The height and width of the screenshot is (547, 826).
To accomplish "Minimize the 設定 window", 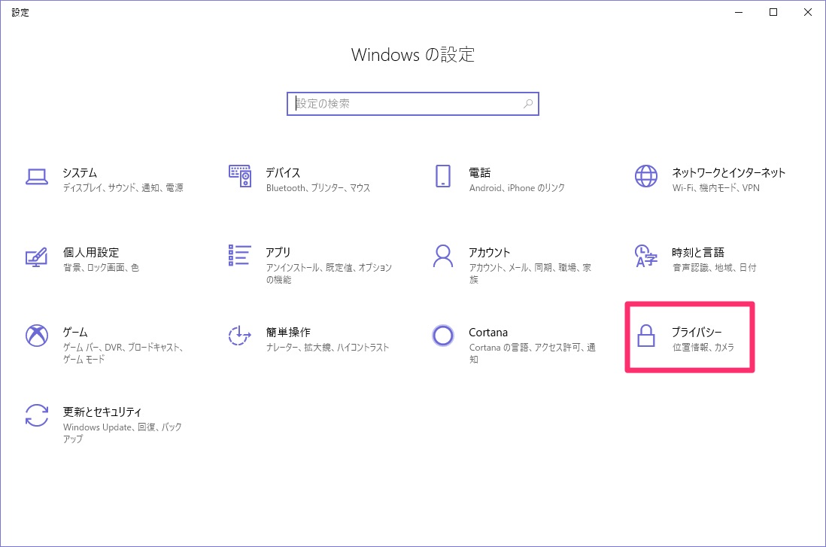I will (x=739, y=12).
